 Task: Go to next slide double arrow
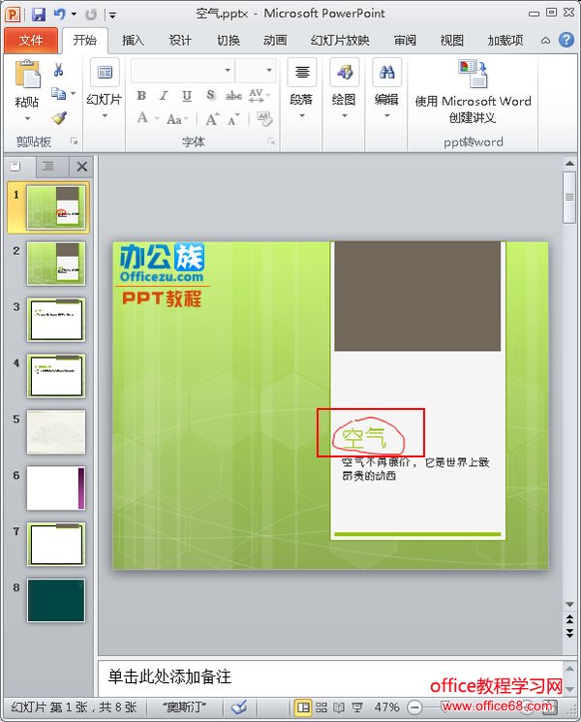[x=569, y=633]
